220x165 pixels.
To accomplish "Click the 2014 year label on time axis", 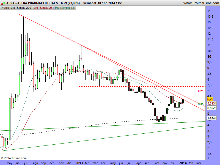I will point(183,163).
